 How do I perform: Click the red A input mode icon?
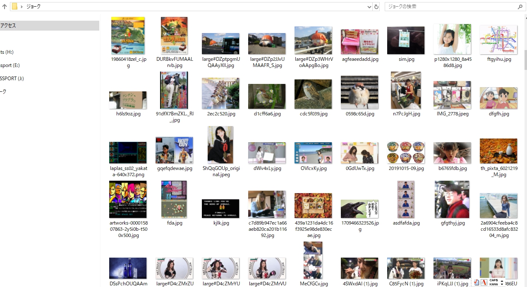tap(484, 282)
